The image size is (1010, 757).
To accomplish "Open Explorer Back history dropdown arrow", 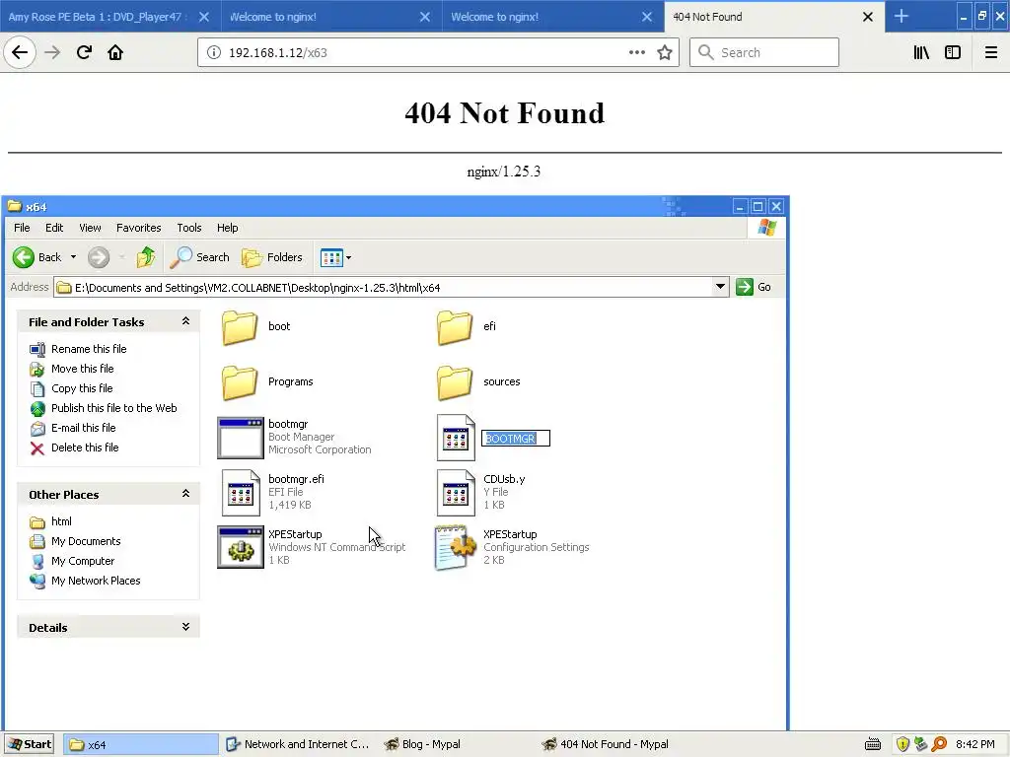I will pos(73,257).
